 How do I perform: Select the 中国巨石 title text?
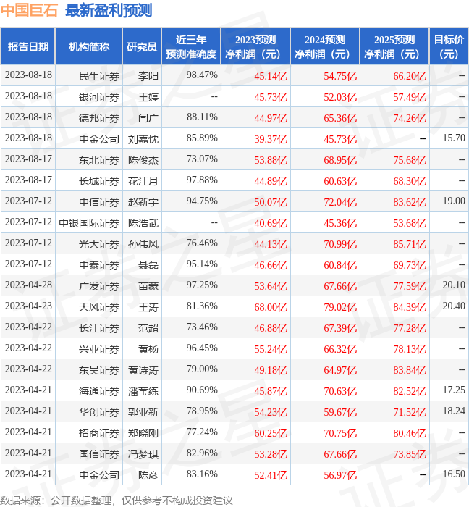coord(29,10)
